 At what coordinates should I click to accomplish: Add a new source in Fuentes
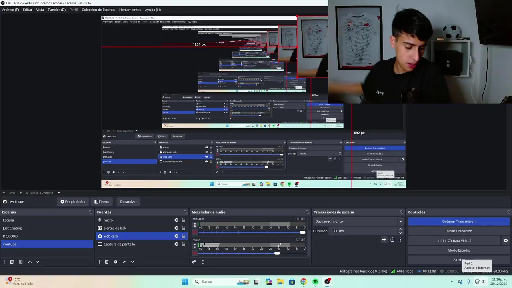99,262
